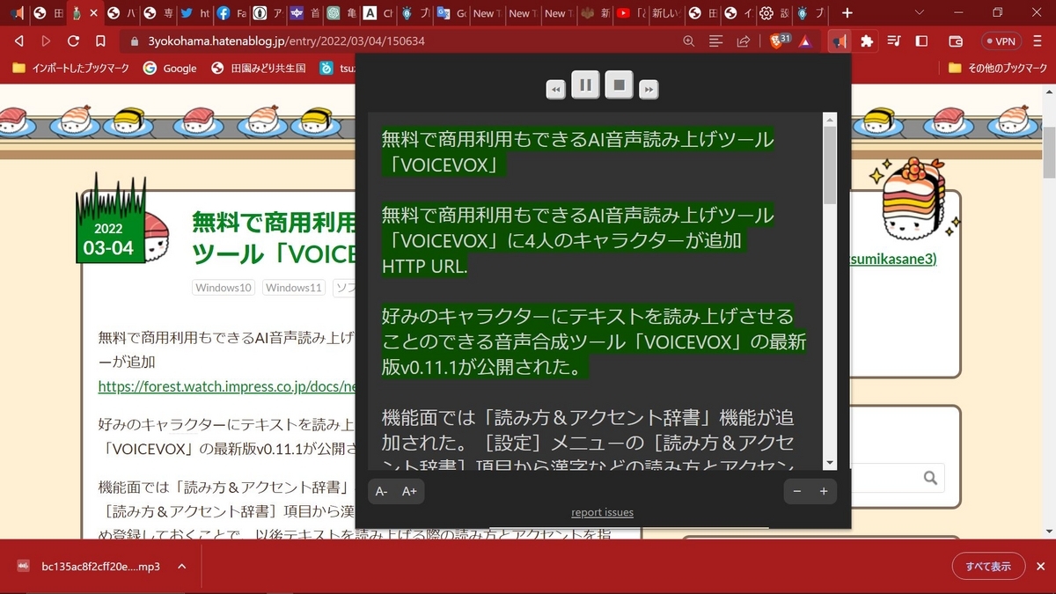The image size is (1056, 594).
Task: Go forward to the next page
Action: [x=46, y=40]
